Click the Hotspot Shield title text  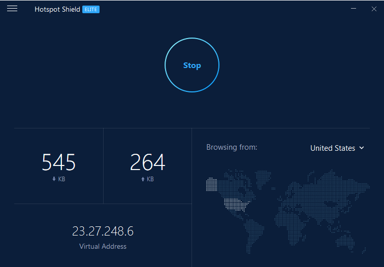[x=57, y=9]
